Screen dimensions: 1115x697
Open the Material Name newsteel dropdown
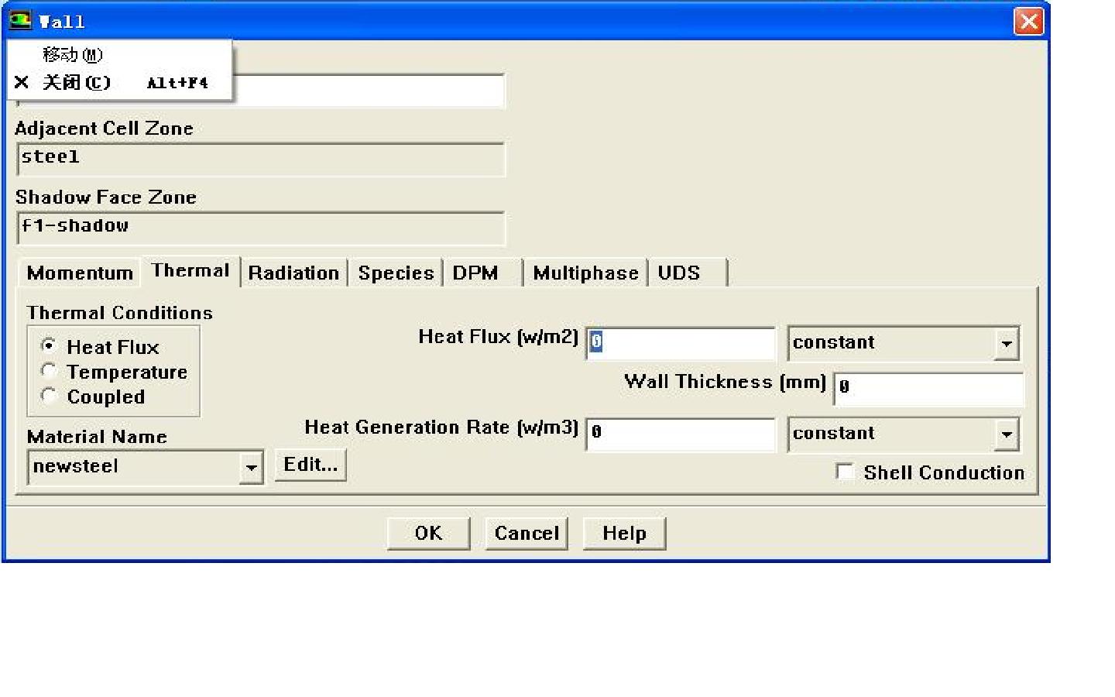coord(251,467)
